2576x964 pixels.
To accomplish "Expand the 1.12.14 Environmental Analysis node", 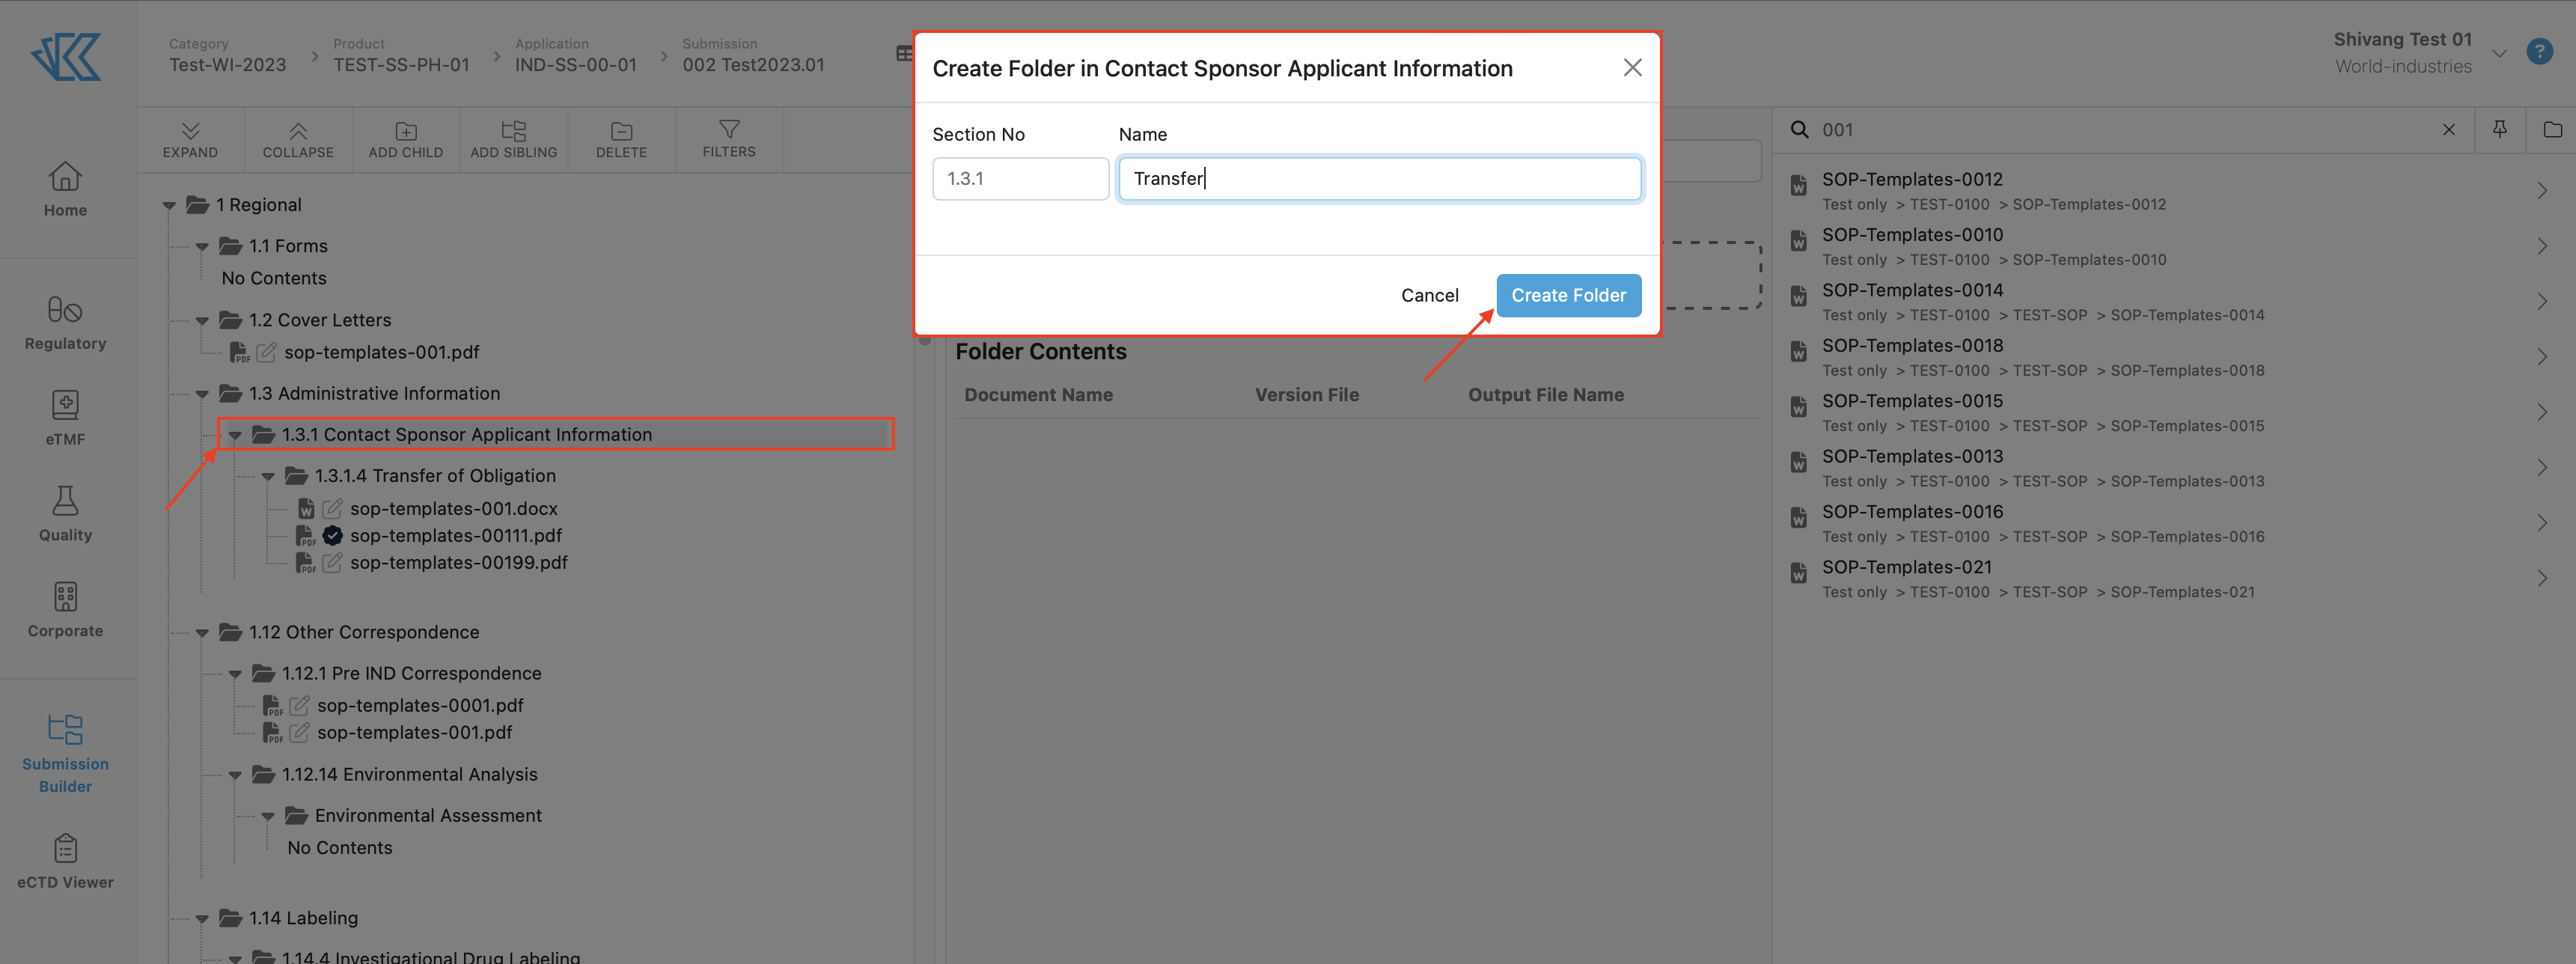I will point(236,774).
